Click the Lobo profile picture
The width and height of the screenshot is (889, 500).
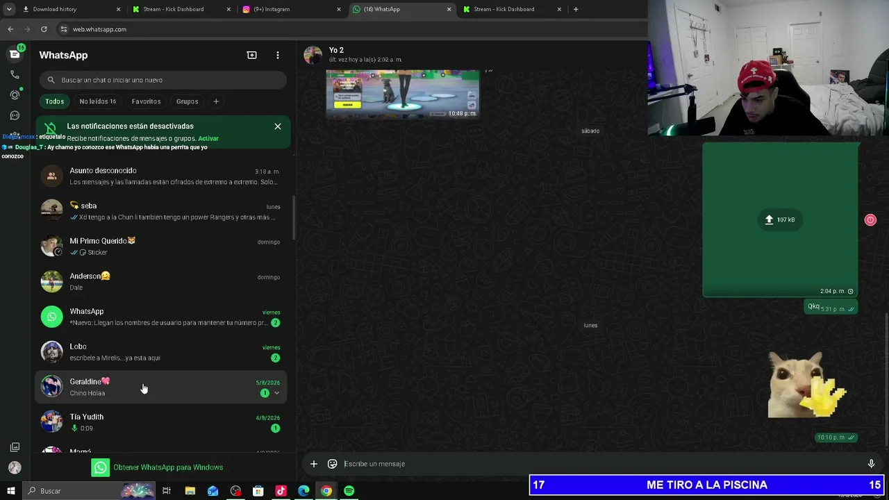point(51,352)
